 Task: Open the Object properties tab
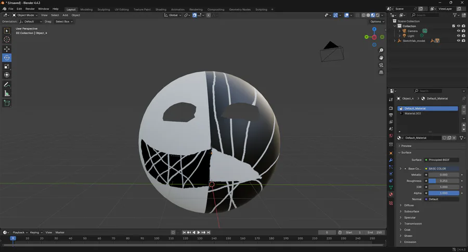[x=391, y=153]
